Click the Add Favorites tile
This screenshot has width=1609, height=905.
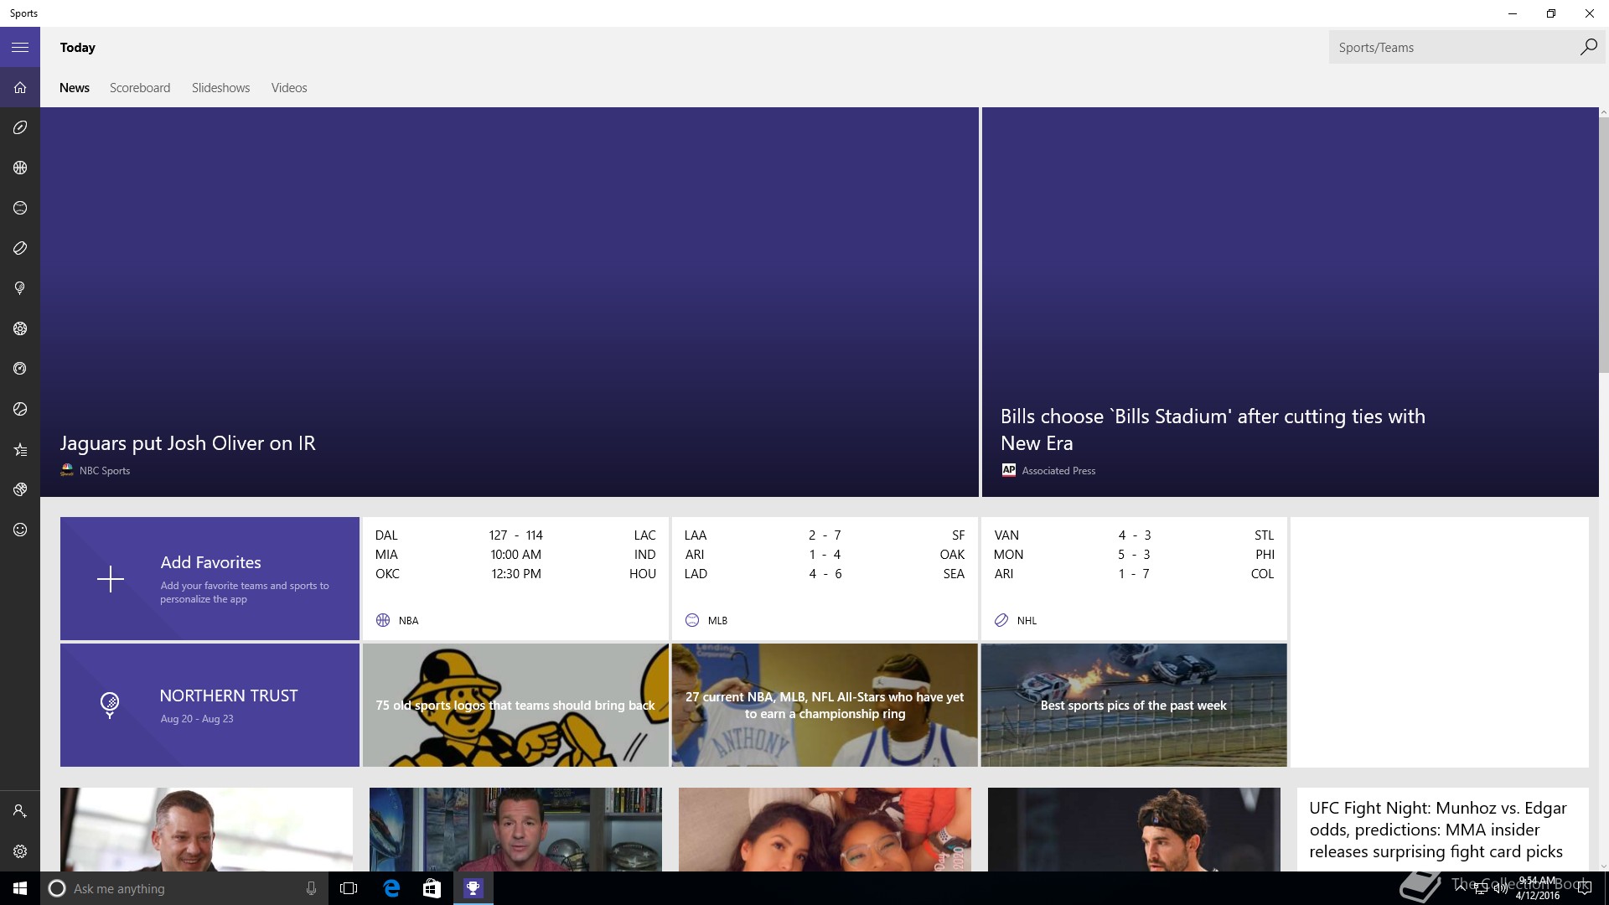click(210, 578)
